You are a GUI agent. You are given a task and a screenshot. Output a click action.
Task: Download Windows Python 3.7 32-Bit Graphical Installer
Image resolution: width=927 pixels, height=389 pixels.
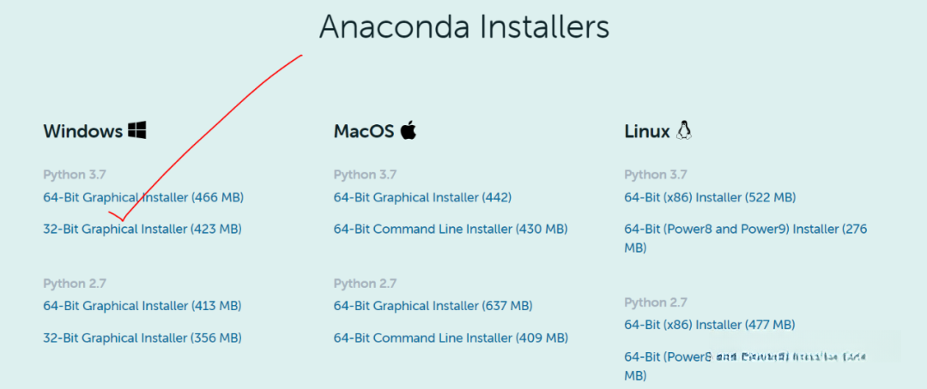142,229
